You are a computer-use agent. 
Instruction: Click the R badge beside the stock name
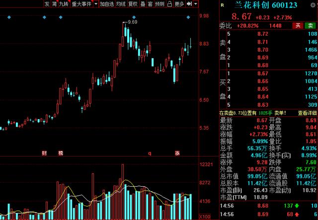tap(223, 5)
